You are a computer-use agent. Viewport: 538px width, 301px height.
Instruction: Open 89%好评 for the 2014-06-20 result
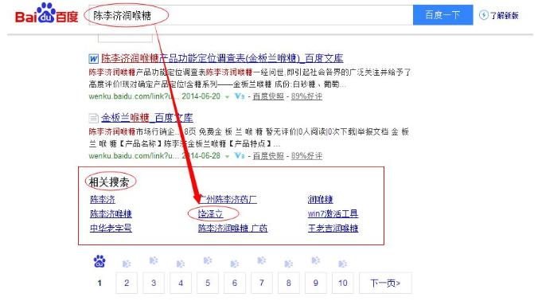click(x=306, y=96)
